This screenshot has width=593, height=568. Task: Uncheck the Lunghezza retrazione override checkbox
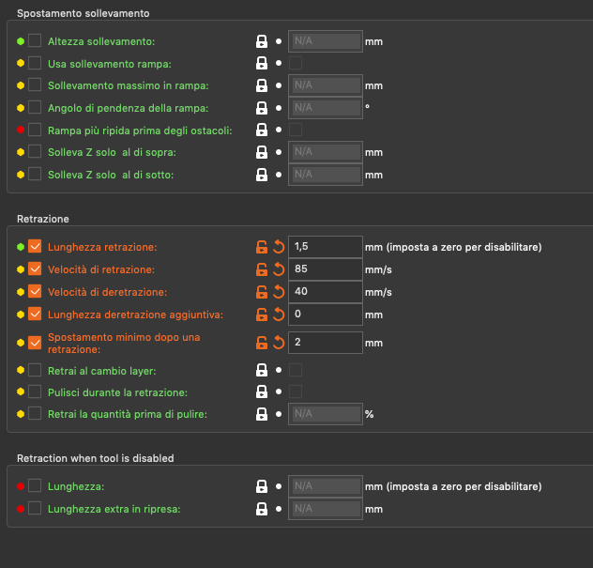(35, 247)
